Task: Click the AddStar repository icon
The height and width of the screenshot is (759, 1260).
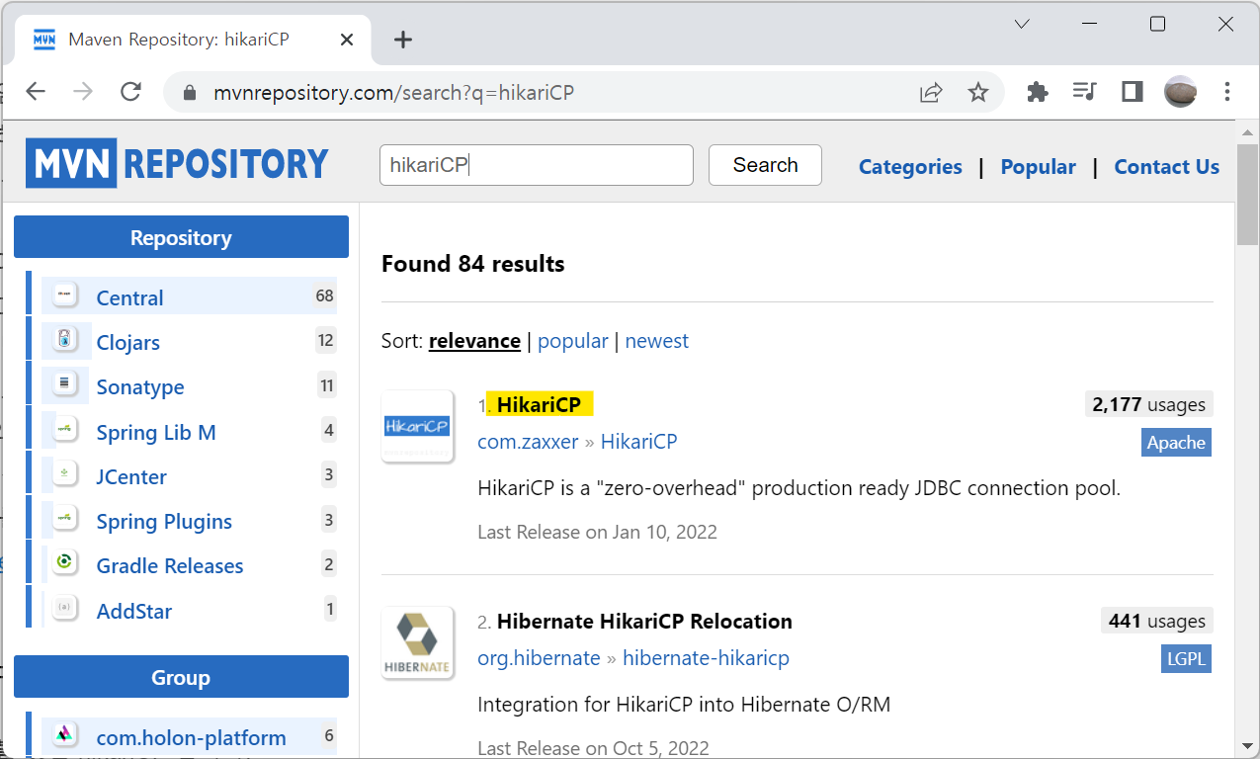Action: [64, 609]
